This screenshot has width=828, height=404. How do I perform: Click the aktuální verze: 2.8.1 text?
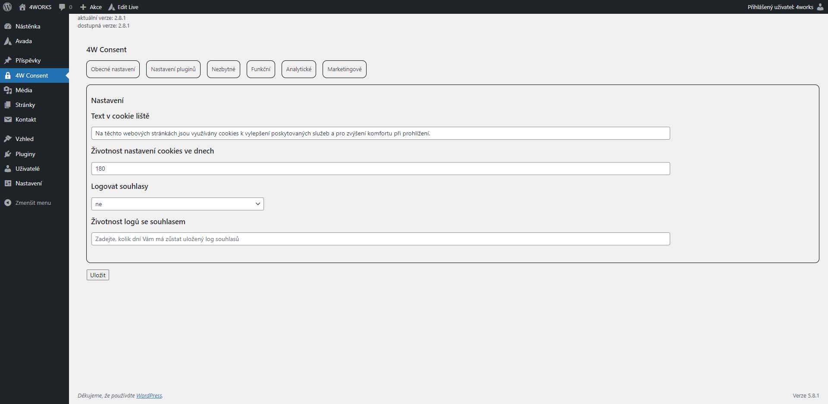102,18
